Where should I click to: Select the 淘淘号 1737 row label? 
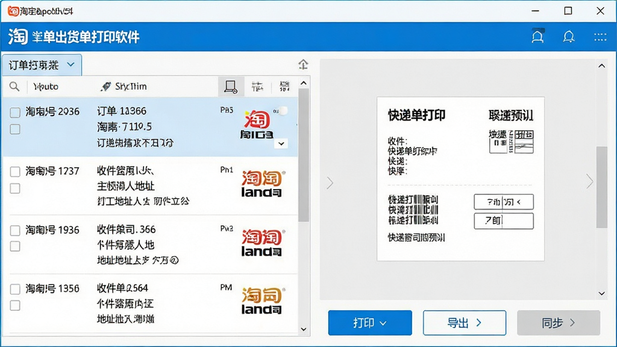point(52,171)
